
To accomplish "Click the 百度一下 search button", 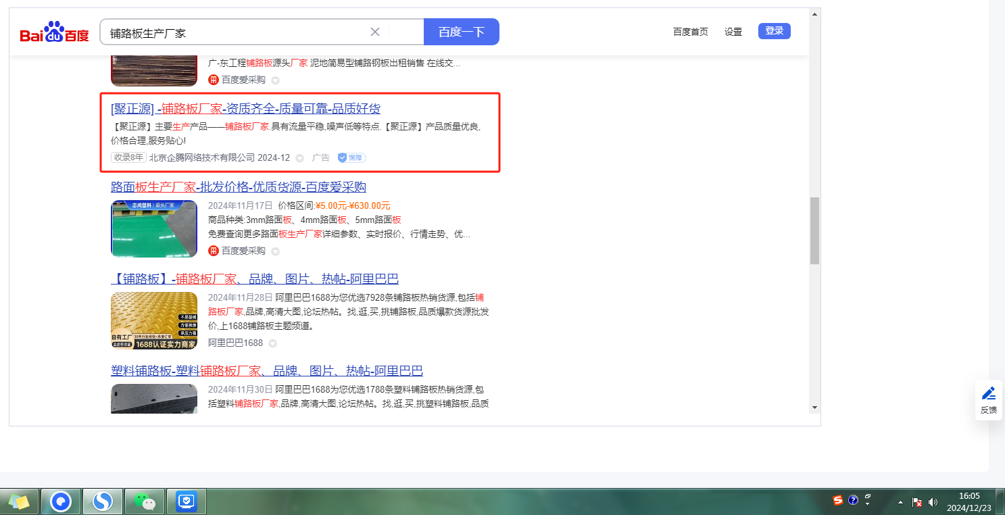I will tap(462, 32).
